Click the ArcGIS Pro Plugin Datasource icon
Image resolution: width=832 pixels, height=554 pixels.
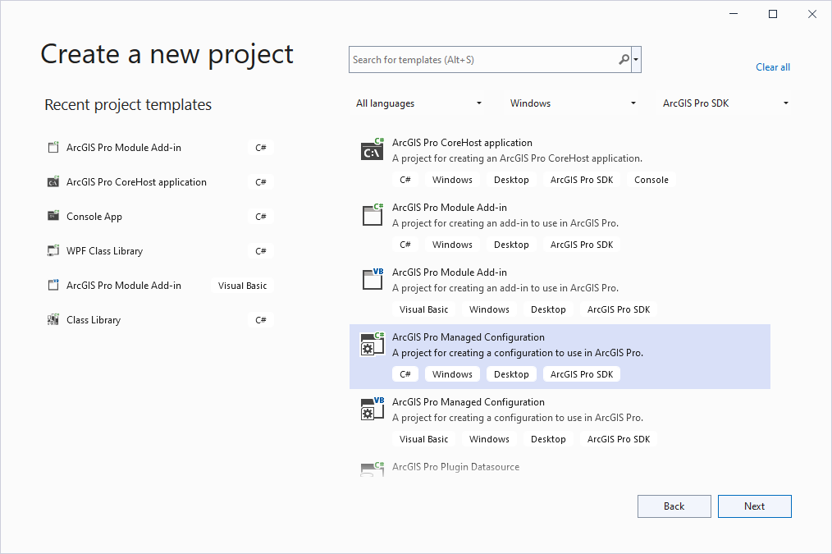(372, 469)
